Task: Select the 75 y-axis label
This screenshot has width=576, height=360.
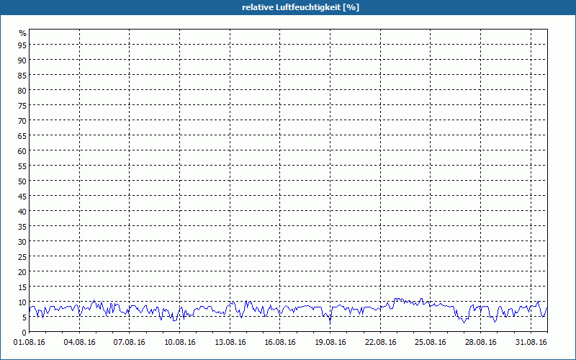Action: (x=22, y=105)
